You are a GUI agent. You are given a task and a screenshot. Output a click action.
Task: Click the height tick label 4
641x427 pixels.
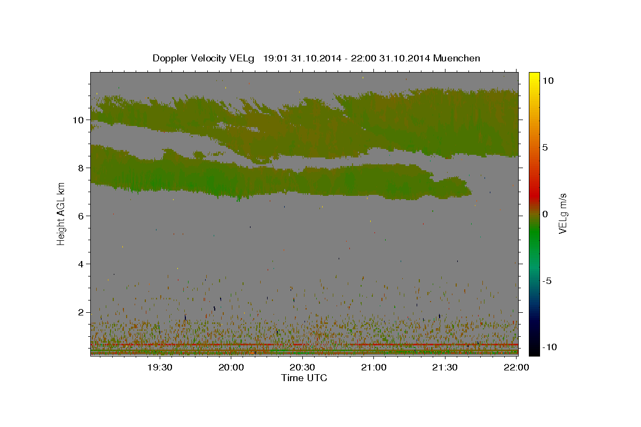[x=81, y=264]
